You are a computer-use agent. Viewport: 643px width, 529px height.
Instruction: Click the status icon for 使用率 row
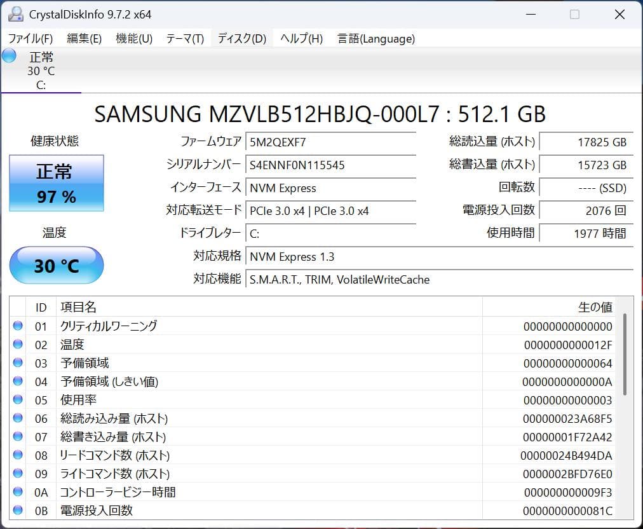tap(18, 400)
